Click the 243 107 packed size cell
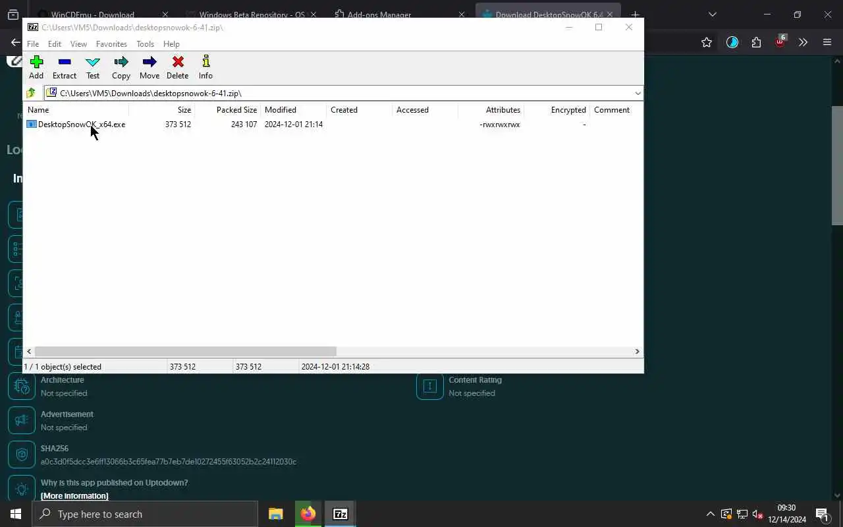This screenshot has width=843, height=527. pyautogui.click(x=244, y=125)
